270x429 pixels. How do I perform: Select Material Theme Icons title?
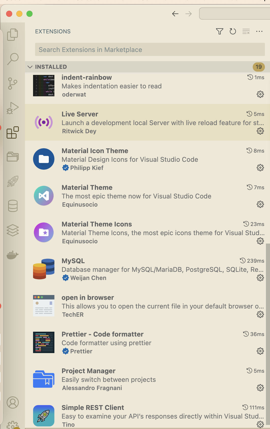(97, 224)
